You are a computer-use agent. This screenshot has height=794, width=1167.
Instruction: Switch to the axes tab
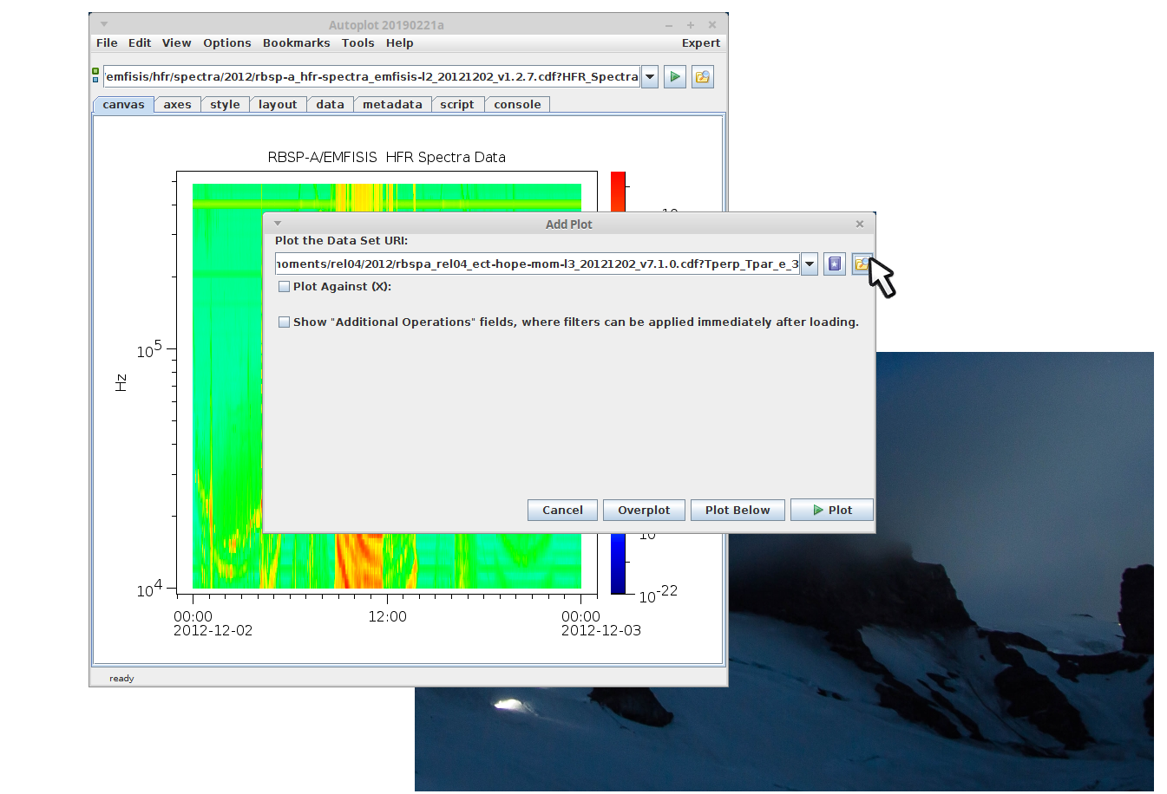coord(177,105)
